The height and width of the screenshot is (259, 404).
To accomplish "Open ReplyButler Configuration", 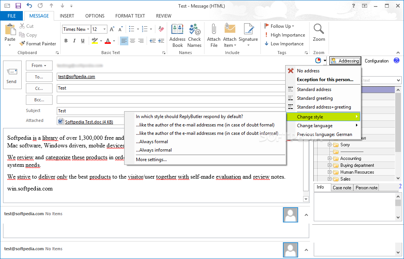I will [377, 61].
